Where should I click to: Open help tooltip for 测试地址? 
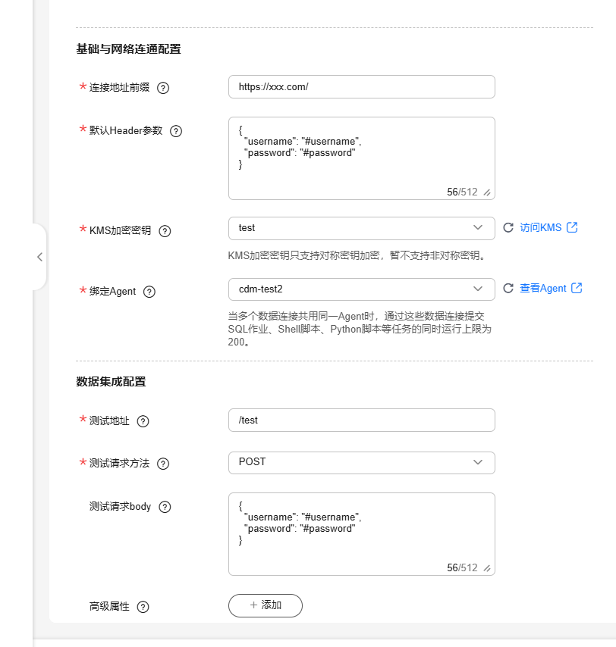coord(144,420)
